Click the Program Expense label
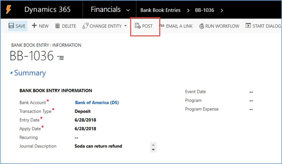282x164 pixels. coord(202,109)
